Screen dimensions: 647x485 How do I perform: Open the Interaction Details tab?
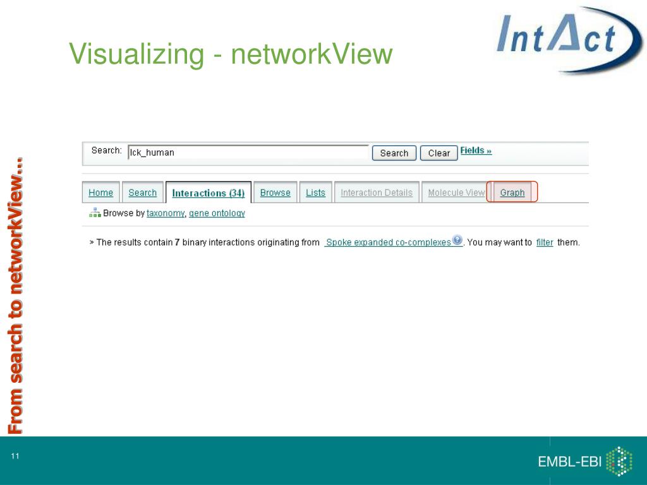click(x=377, y=193)
